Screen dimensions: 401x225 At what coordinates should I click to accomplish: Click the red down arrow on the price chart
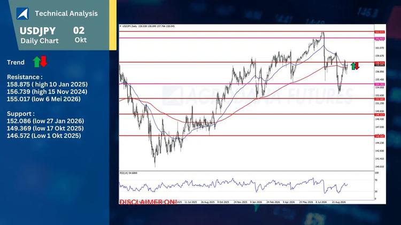point(357,66)
